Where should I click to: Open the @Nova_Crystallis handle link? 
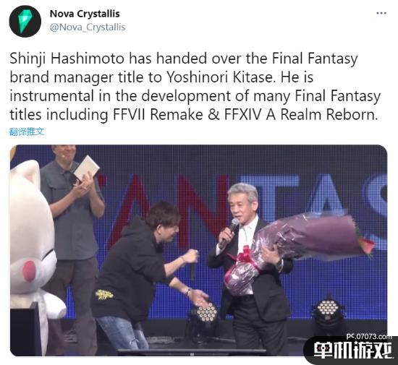pos(88,27)
